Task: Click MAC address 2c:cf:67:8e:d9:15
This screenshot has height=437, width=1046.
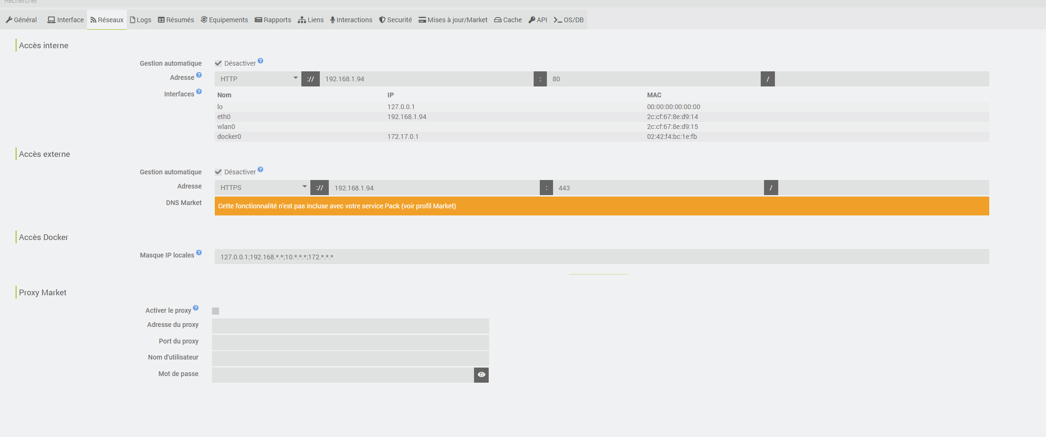Action: pos(673,127)
